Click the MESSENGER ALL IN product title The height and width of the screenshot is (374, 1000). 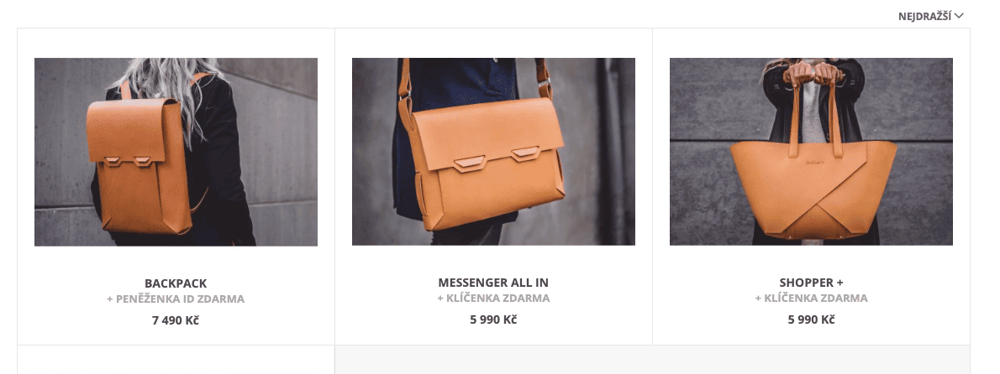(493, 283)
